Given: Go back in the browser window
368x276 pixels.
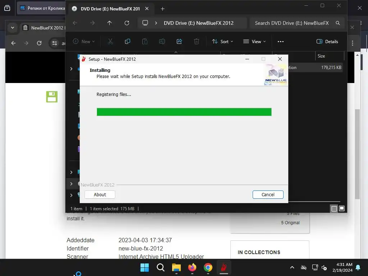Looking at the screenshot, I should coord(13,43).
